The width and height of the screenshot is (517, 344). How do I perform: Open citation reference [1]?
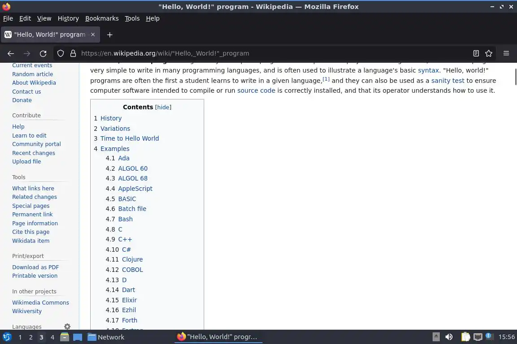pos(326,79)
